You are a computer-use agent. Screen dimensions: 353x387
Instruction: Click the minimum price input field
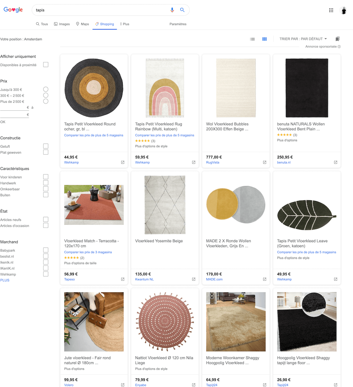[13, 108]
